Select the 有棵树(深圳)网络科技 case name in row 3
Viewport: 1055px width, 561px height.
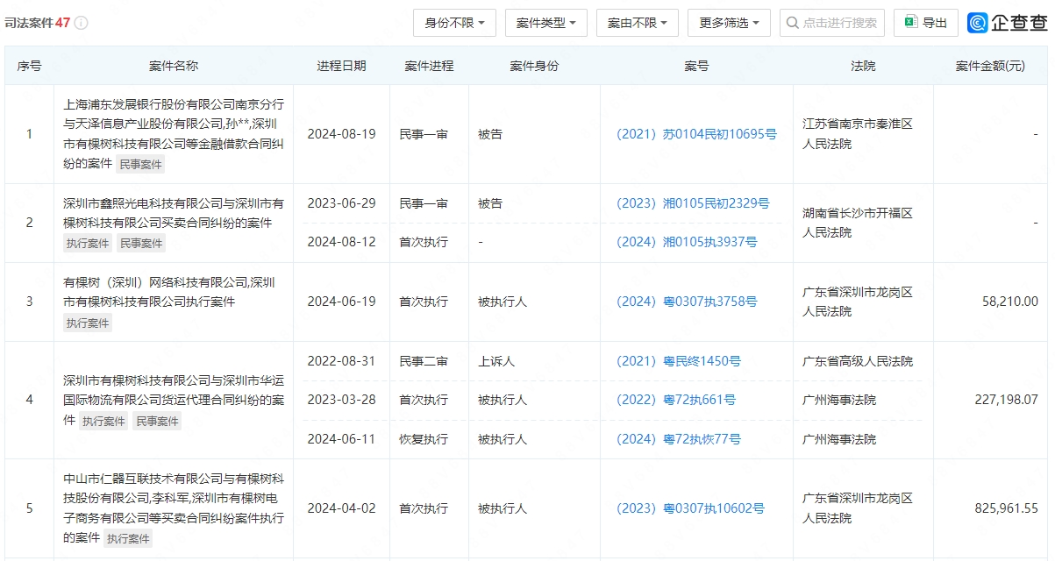(x=169, y=292)
